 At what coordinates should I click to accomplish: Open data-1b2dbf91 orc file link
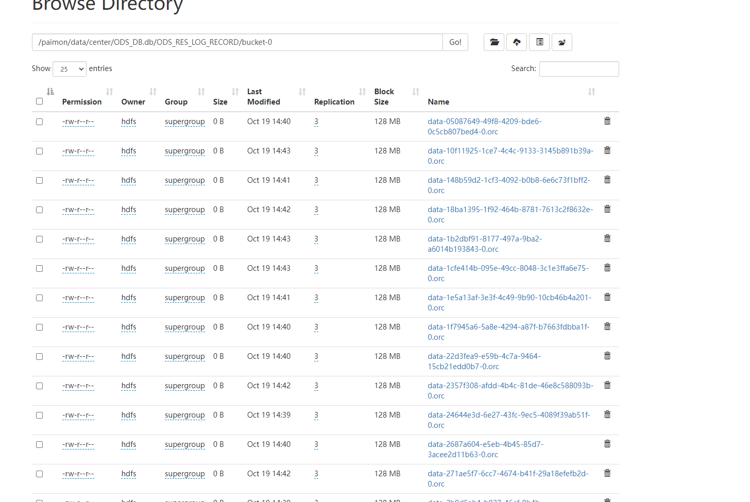click(x=485, y=244)
